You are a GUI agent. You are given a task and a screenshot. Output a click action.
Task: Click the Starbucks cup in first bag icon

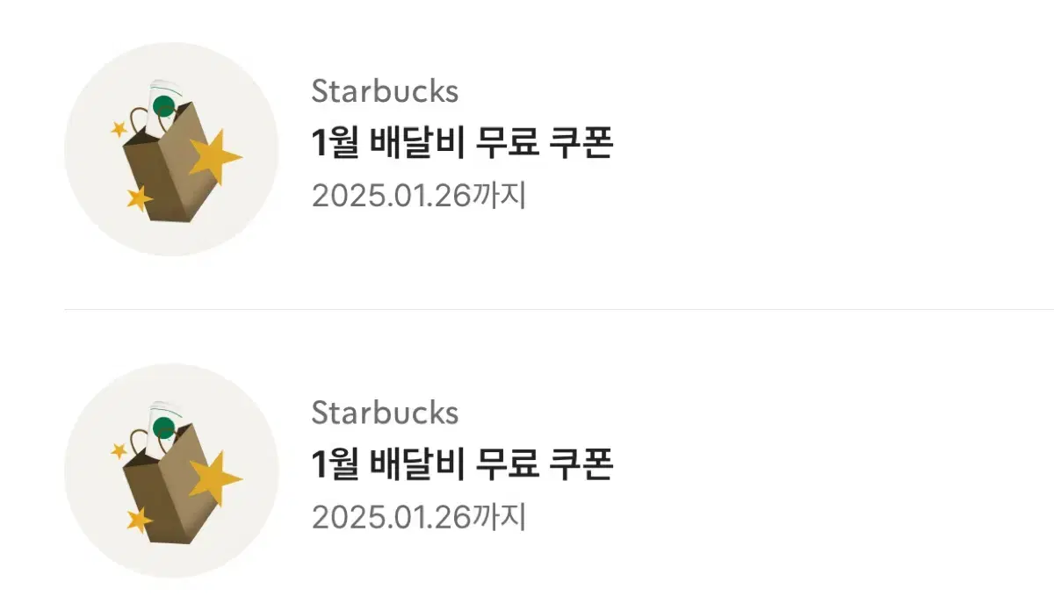click(164, 104)
